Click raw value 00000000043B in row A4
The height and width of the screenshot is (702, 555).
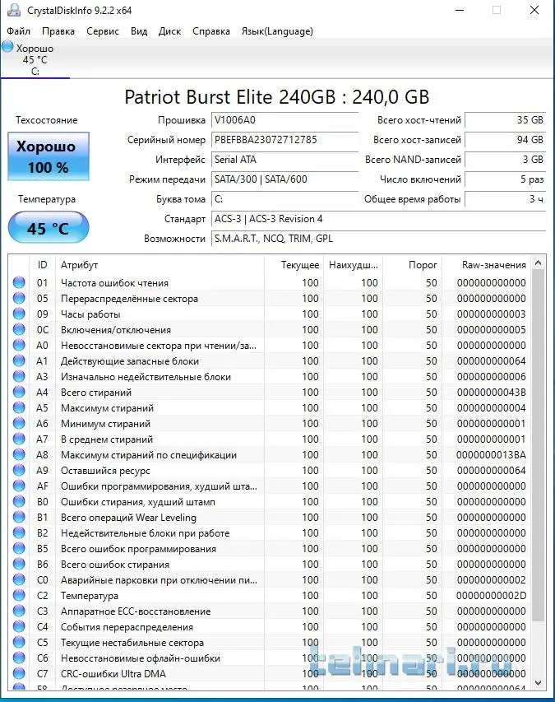491,393
